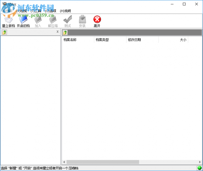Viewport: 203px width, 171px height.
Task: Click the 测试 test checkmark icon
Action: pyautogui.click(x=68, y=19)
